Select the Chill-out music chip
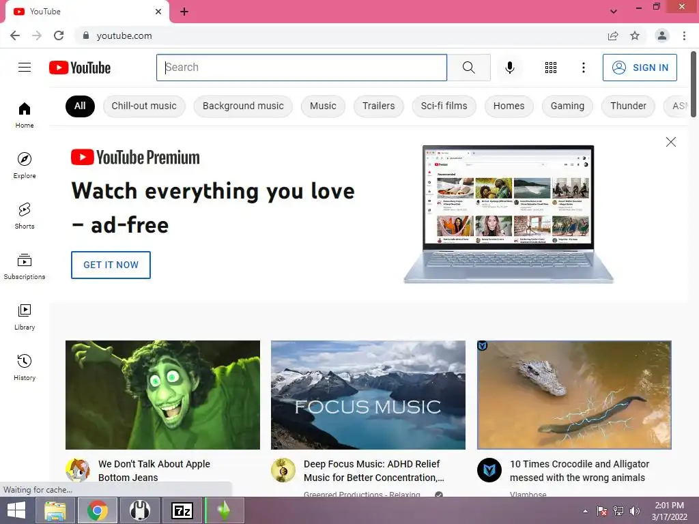This screenshot has width=699, height=524. tap(144, 106)
